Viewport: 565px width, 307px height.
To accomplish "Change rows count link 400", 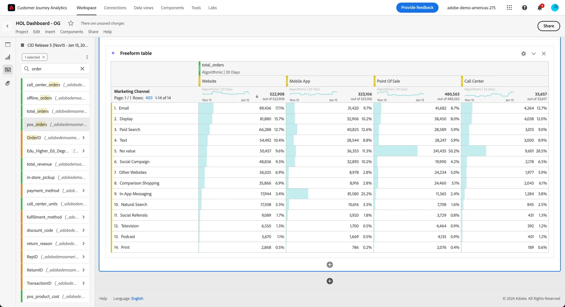I will 149,98.
